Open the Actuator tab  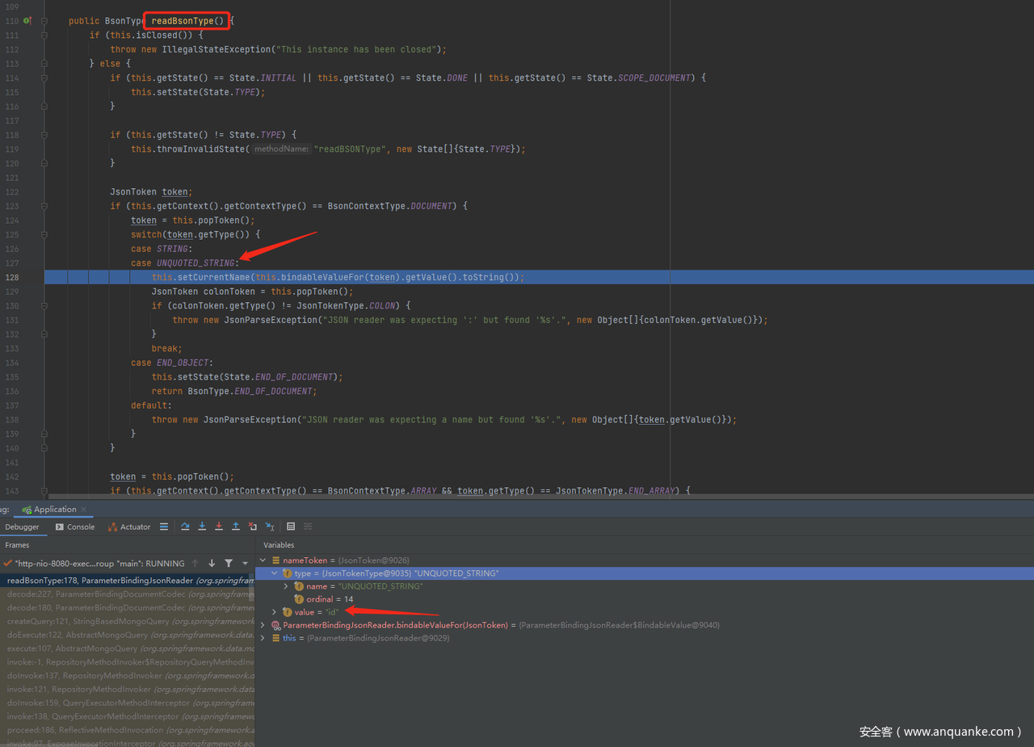tap(129, 527)
